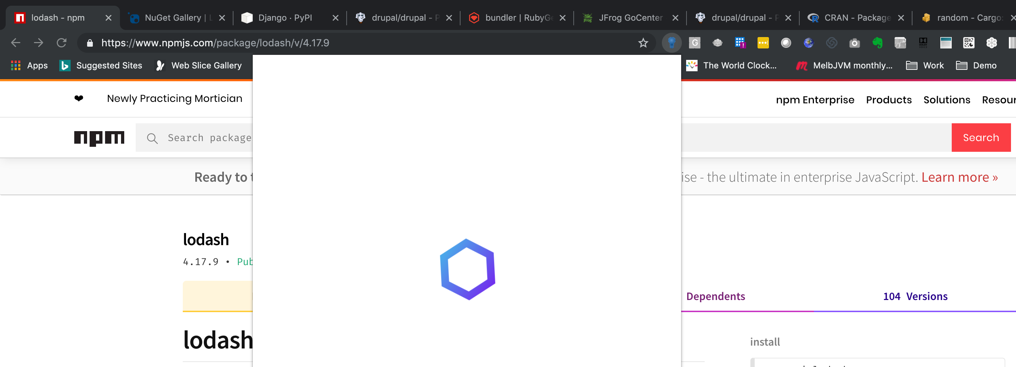The image size is (1016, 367).
Task: Click the gray circle extension icon
Action: [786, 42]
